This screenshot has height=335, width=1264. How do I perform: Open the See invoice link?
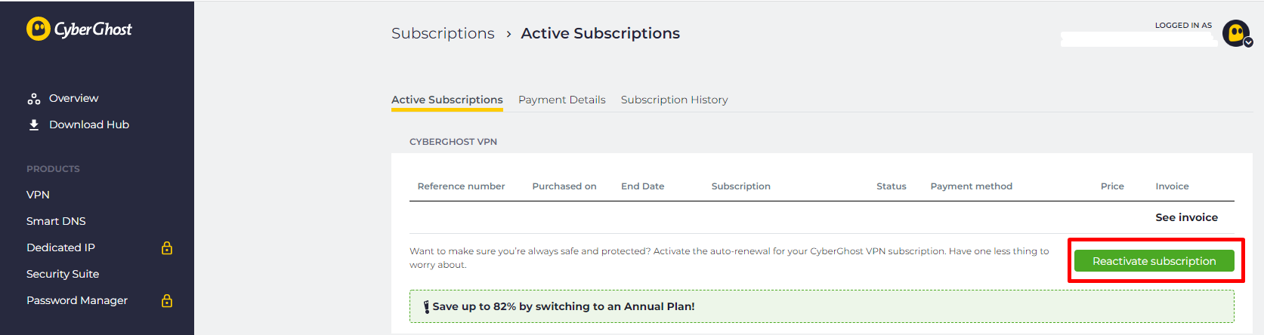point(1186,217)
